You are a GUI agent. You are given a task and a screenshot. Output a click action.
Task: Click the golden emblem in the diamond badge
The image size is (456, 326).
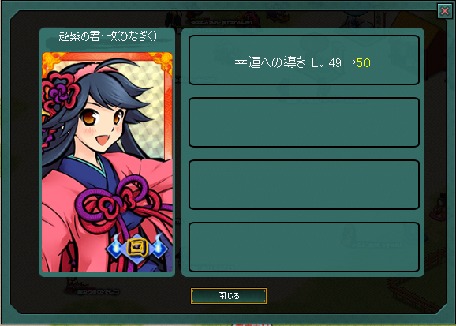[136, 248]
